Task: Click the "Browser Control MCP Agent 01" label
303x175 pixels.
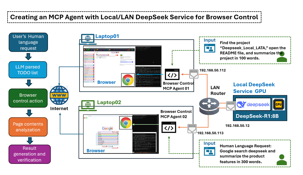Action: (x=179, y=86)
